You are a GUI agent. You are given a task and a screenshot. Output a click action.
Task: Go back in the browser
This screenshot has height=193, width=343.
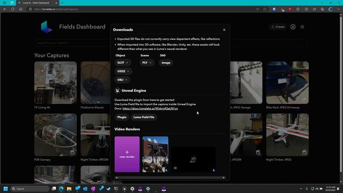[5, 9]
